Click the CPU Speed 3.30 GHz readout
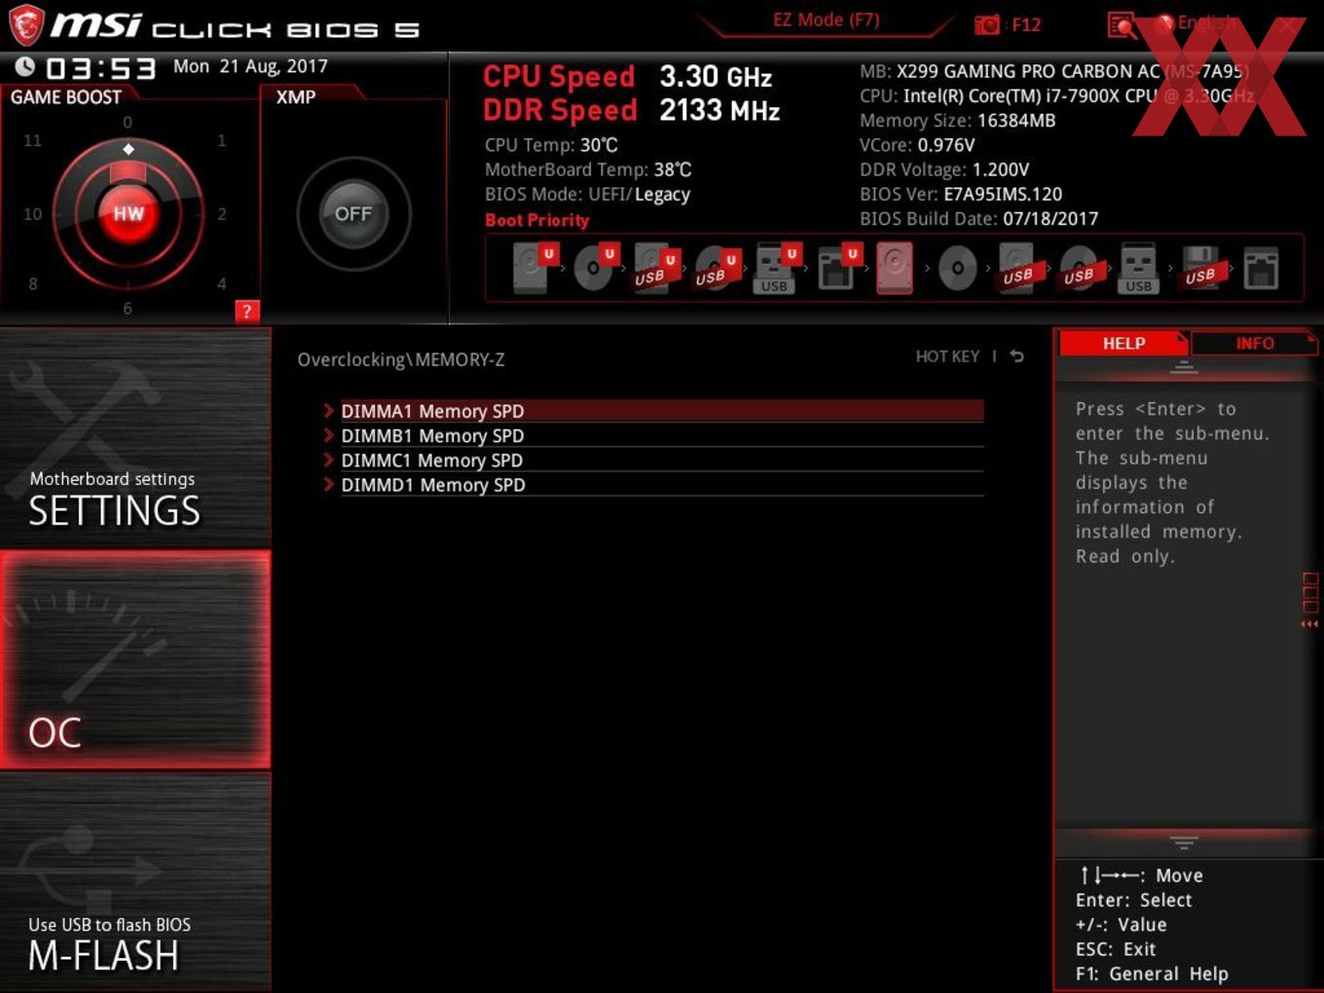Image resolution: width=1324 pixels, height=993 pixels. tap(627, 76)
